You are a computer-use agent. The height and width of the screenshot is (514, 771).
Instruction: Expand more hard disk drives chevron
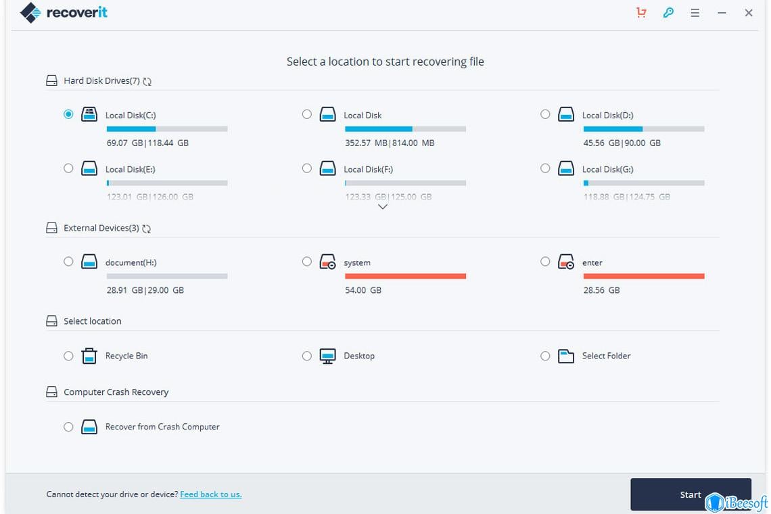383,207
